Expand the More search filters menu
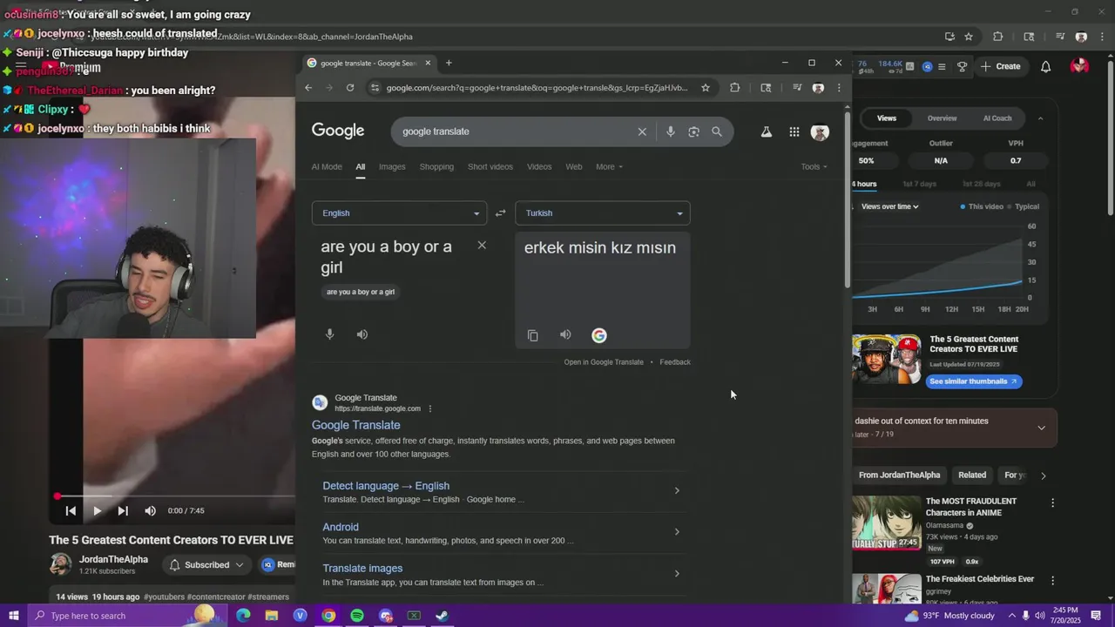Screen dimensions: 1115x627 tap(609, 166)
